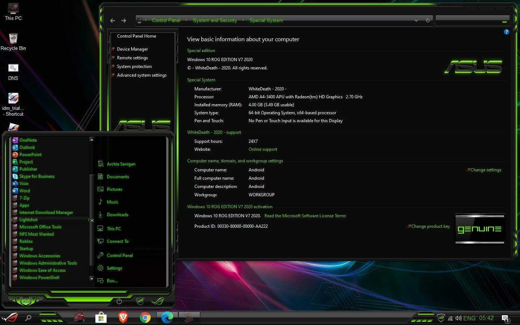Open Control Panel from start menu

(115, 256)
